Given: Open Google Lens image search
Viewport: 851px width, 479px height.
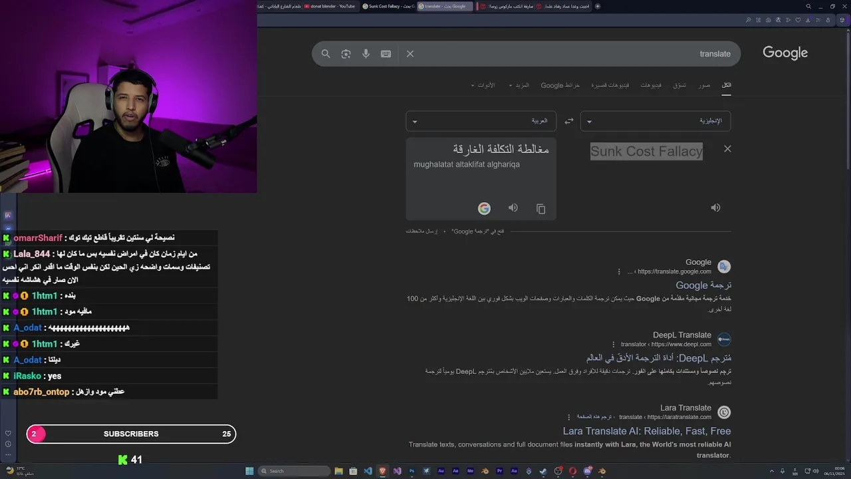Looking at the screenshot, I should coord(346,54).
